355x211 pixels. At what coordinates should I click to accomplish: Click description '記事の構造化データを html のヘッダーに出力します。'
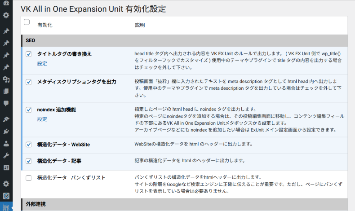(190, 161)
